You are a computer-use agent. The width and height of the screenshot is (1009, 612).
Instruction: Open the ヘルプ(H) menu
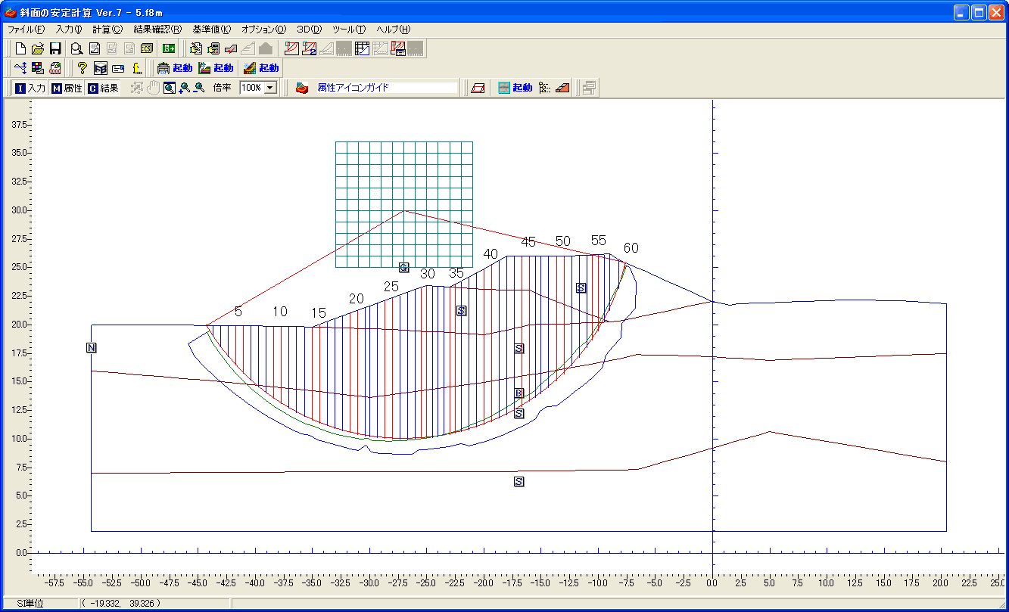click(394, 29)
